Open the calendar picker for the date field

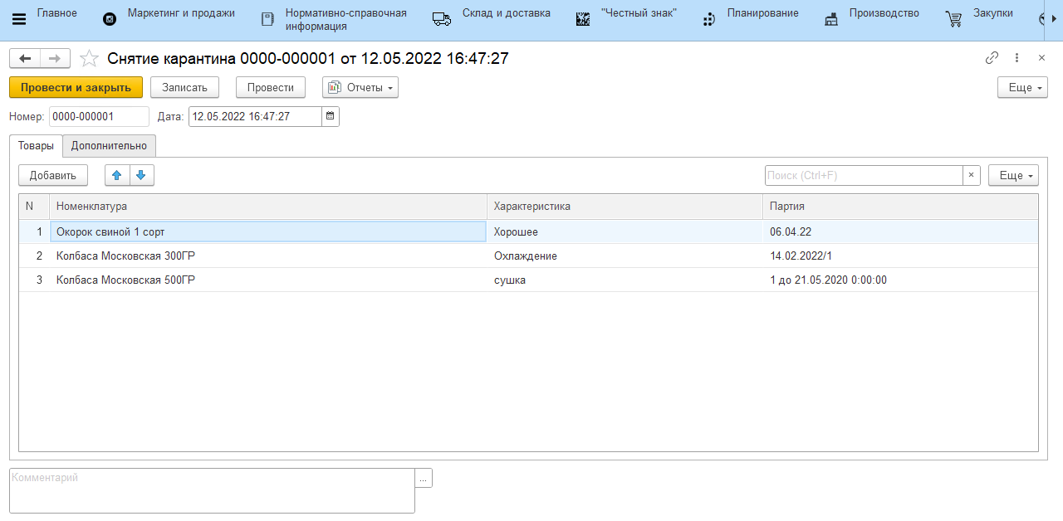click(x=331, y=117)
